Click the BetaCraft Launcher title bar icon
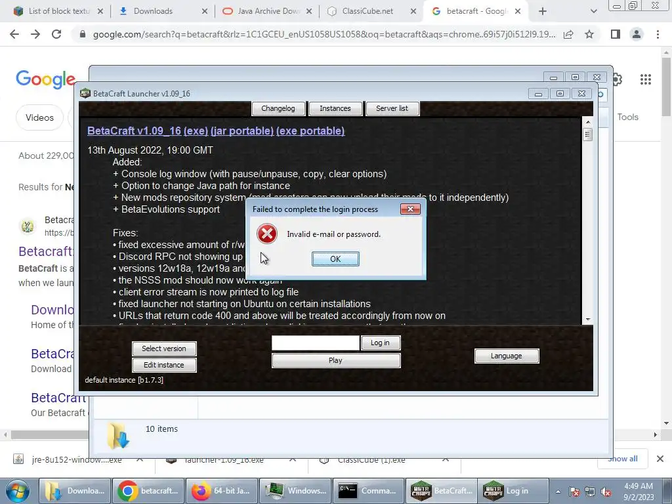The image size is (672, 504). pyautogui.click(x=85, y=93)
